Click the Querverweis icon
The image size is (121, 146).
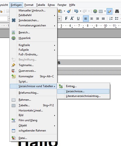(13, 71)
